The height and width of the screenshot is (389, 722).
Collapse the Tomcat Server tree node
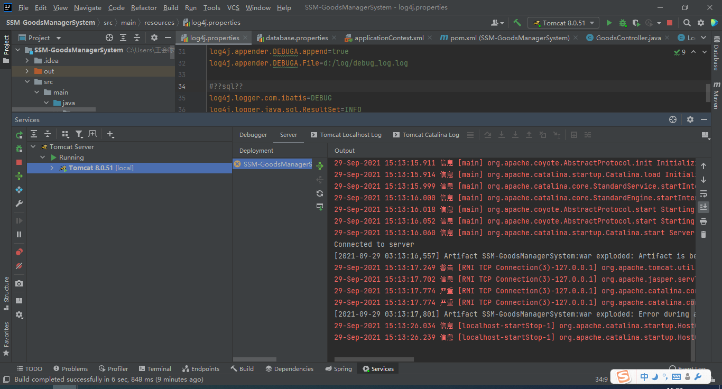[33, 147]
